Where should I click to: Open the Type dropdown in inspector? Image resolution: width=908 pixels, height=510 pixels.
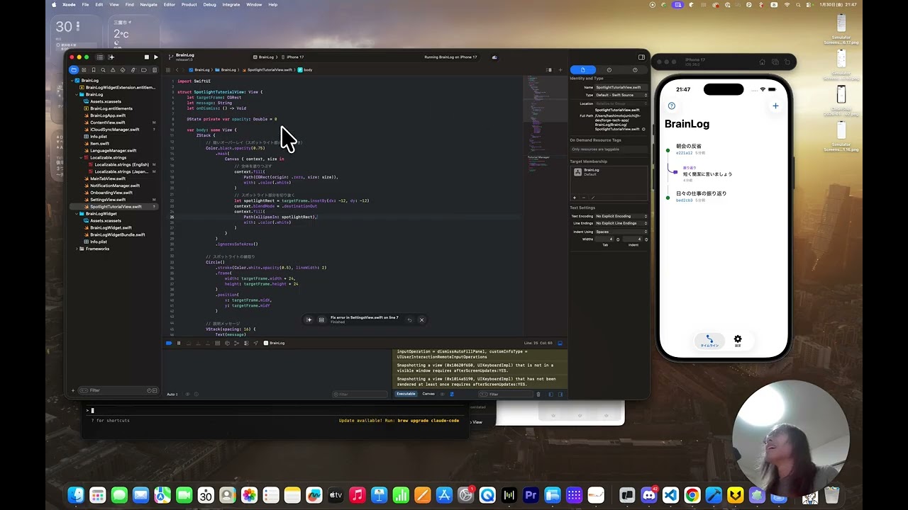point(621,95)
